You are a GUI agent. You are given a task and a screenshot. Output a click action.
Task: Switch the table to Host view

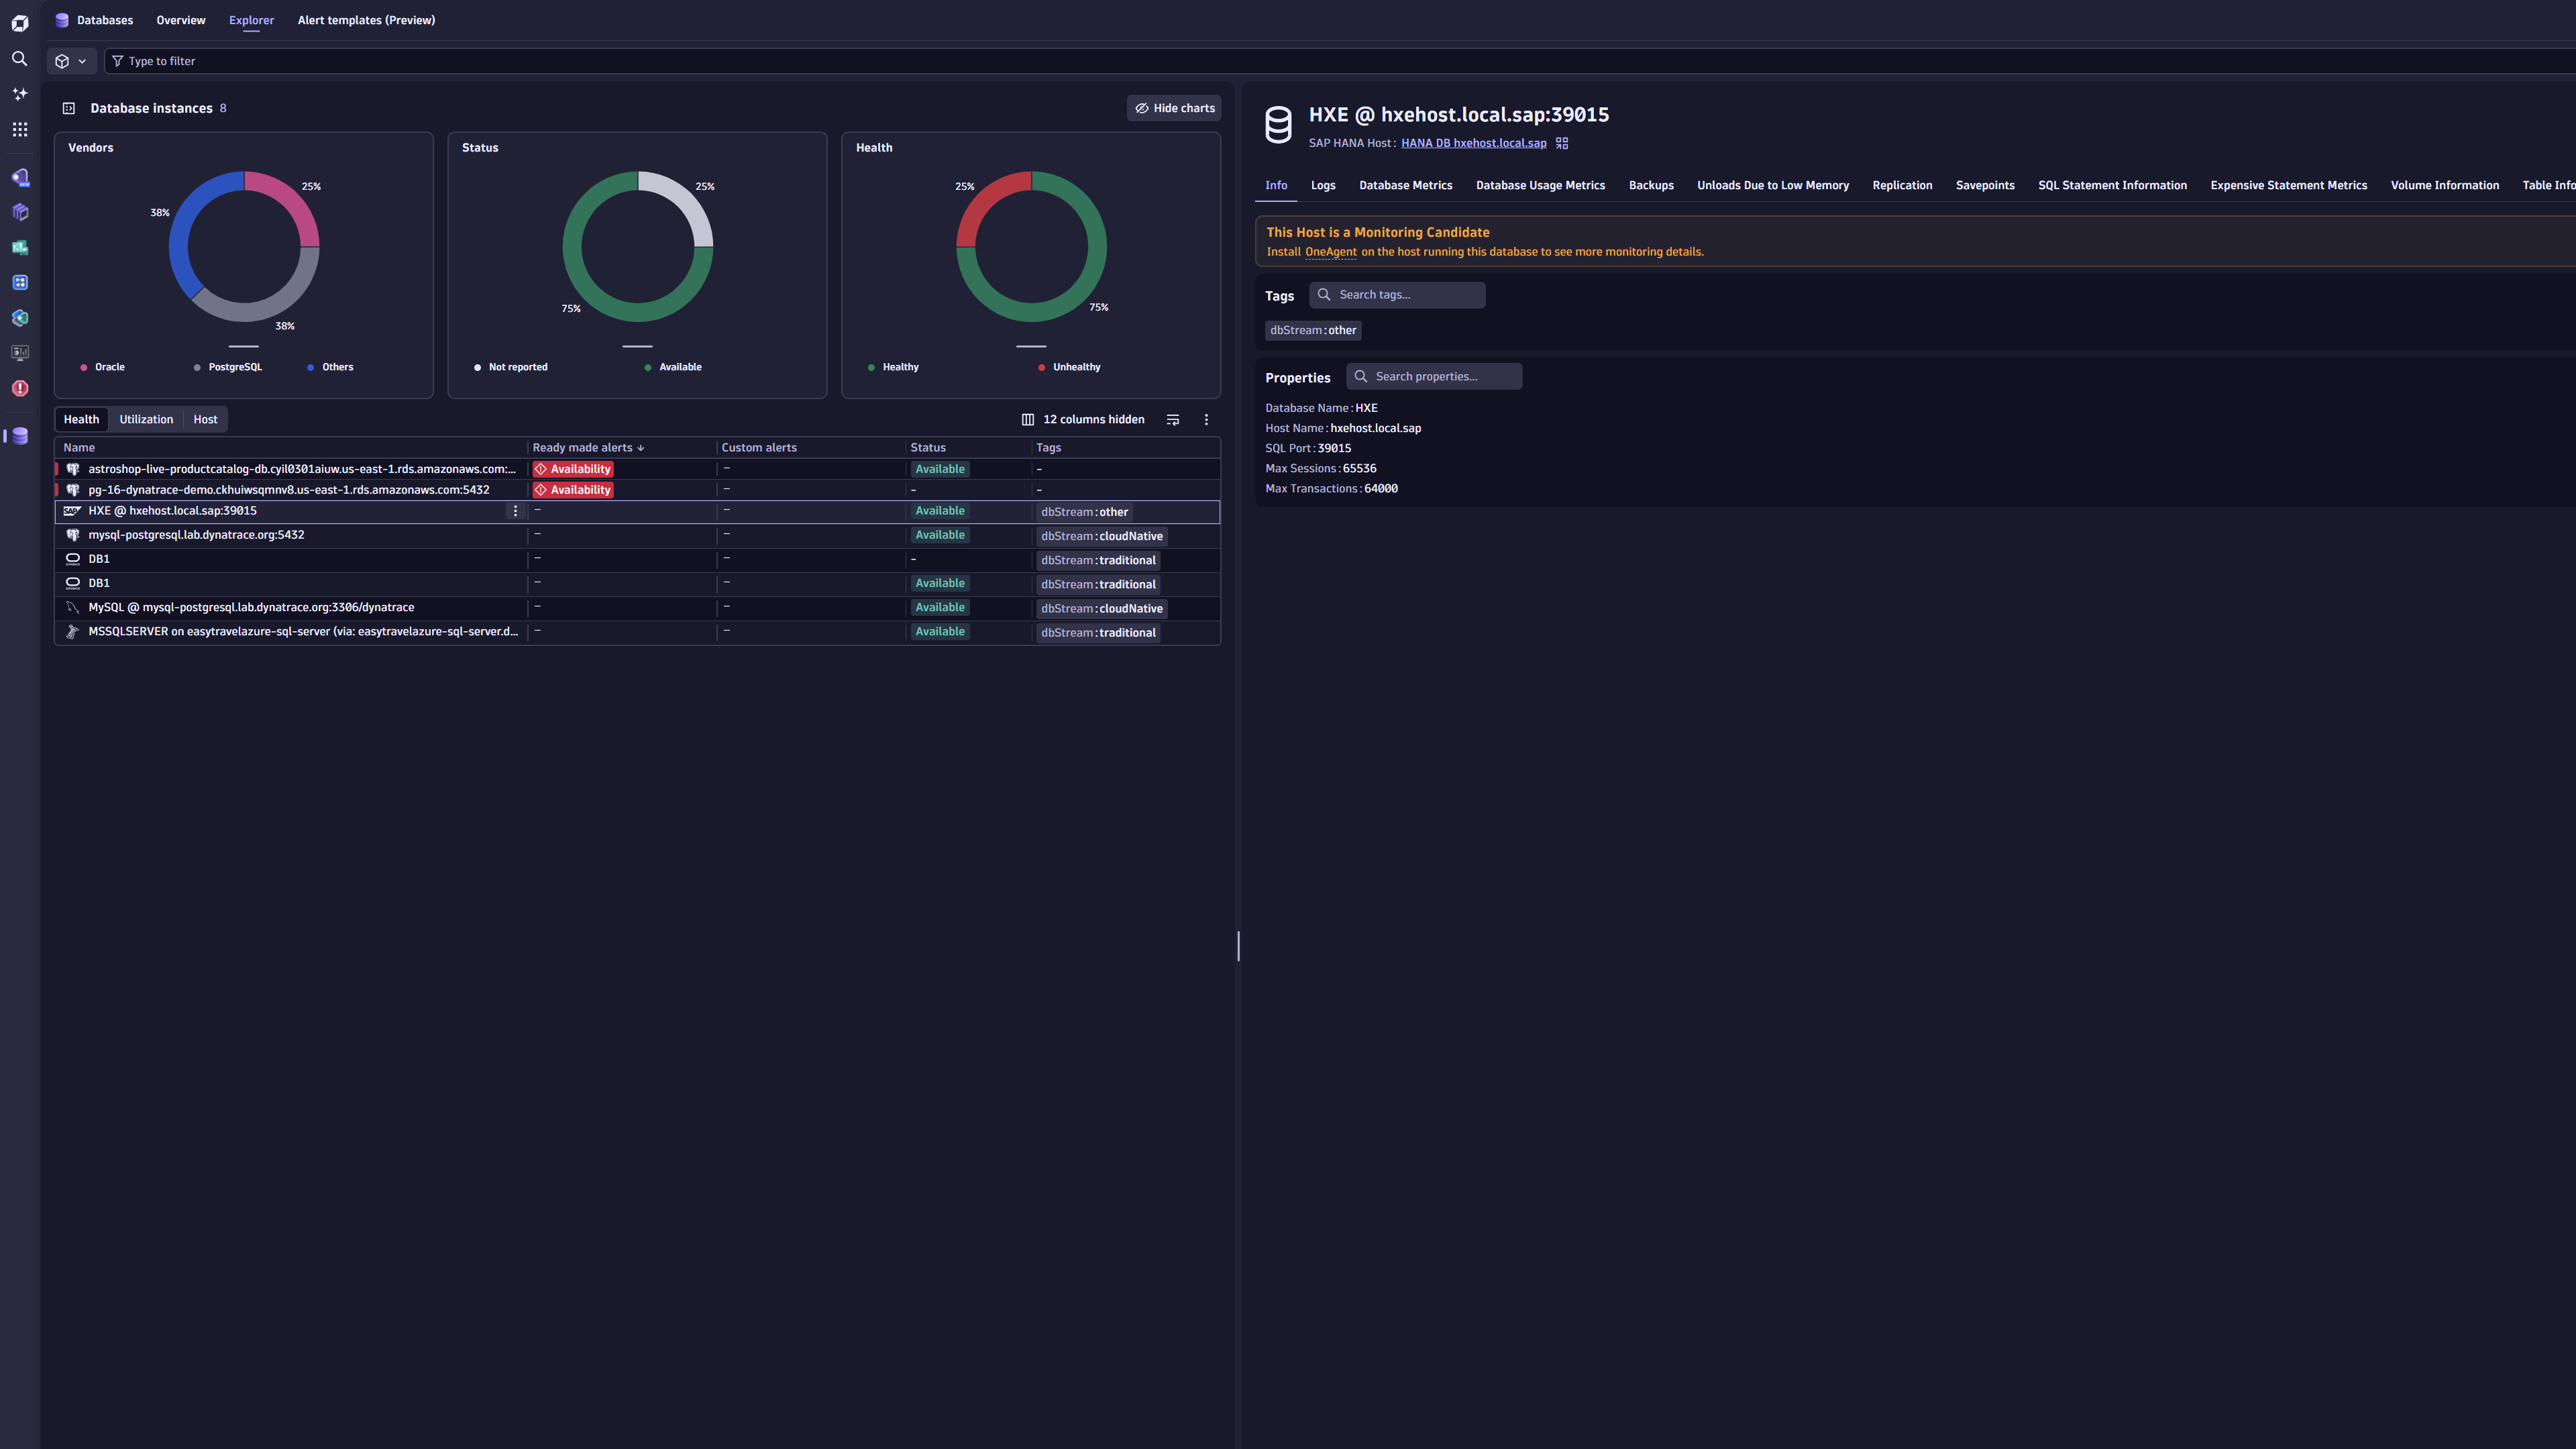205,419
